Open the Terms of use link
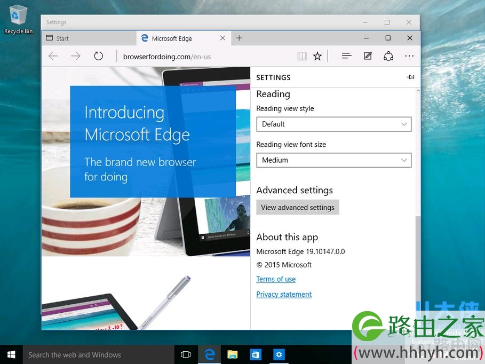The height and width of the screenshot is (364, 485). 276,279
